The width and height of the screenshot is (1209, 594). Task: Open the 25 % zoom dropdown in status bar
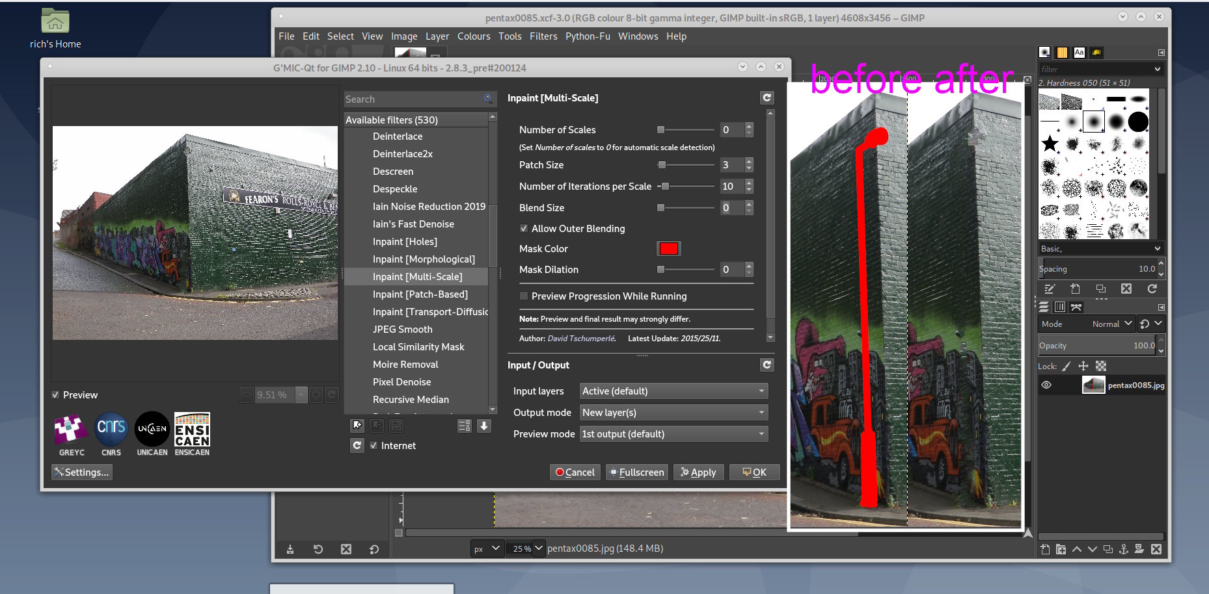539,549
